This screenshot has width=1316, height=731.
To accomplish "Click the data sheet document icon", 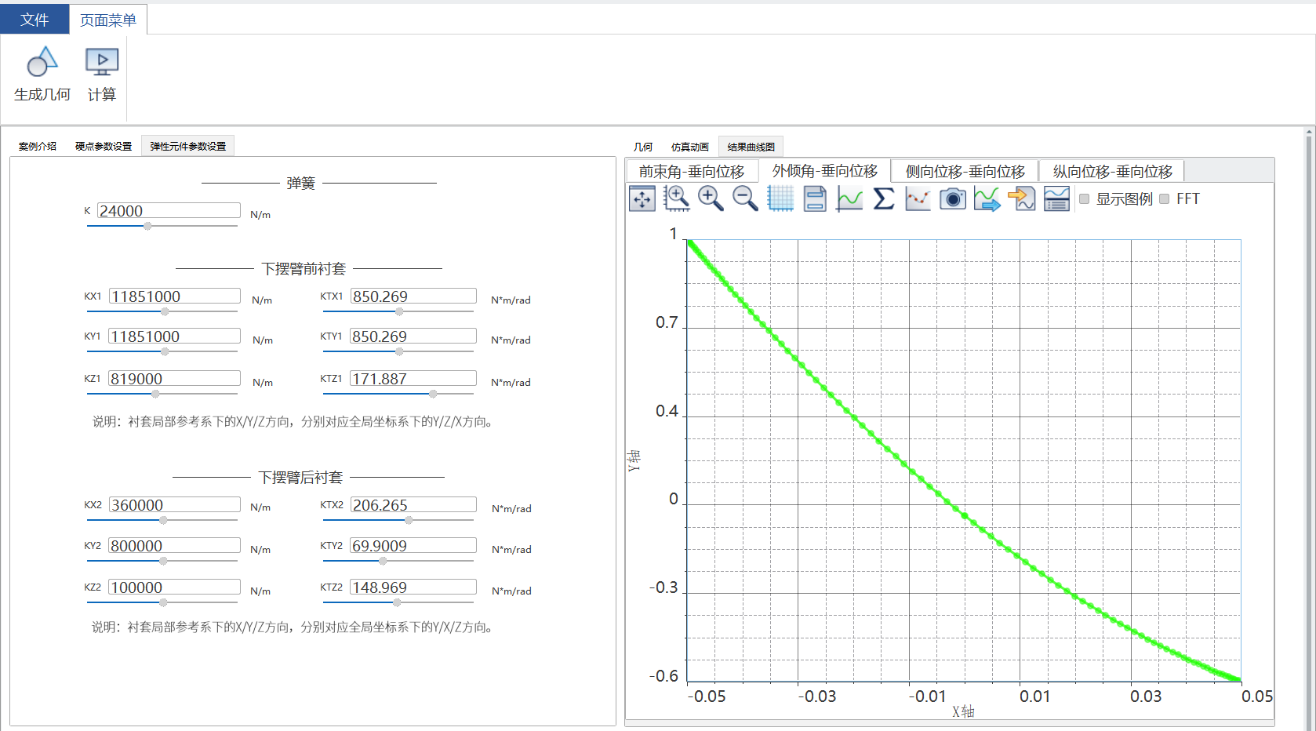I will [x=815, y=199].
